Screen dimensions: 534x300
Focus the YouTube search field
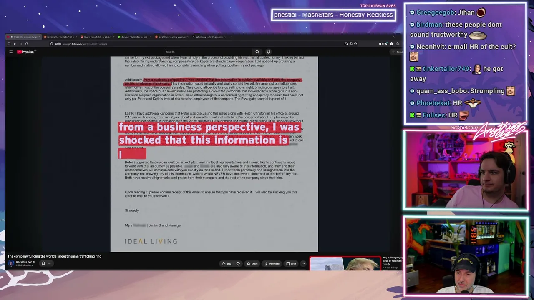[x=209, y=52]
